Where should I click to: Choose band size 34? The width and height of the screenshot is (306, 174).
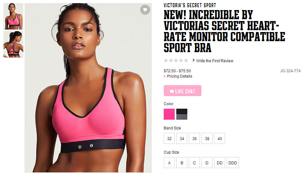pos(182,139)
